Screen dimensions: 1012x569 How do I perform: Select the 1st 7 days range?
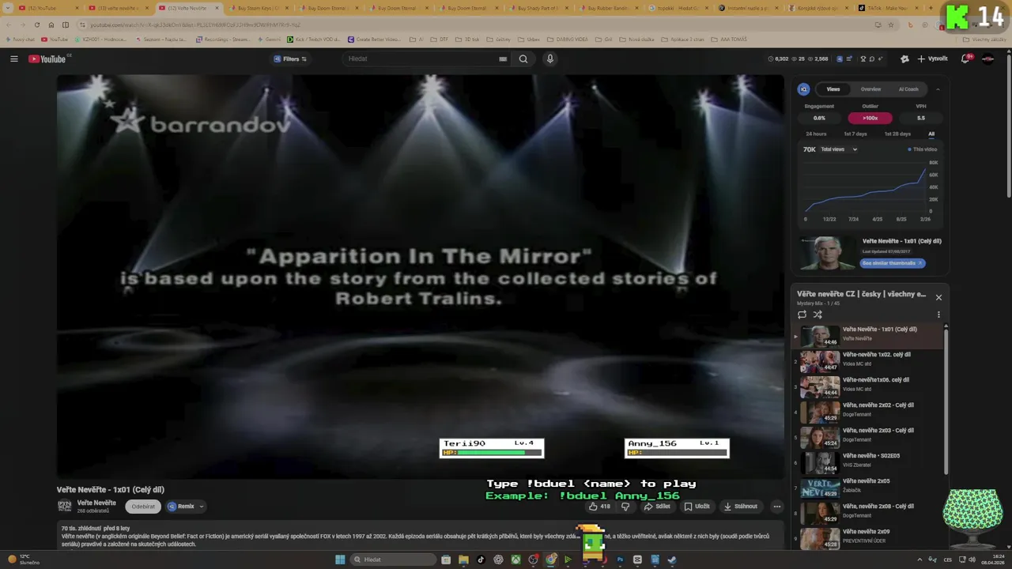pos(855,134)
